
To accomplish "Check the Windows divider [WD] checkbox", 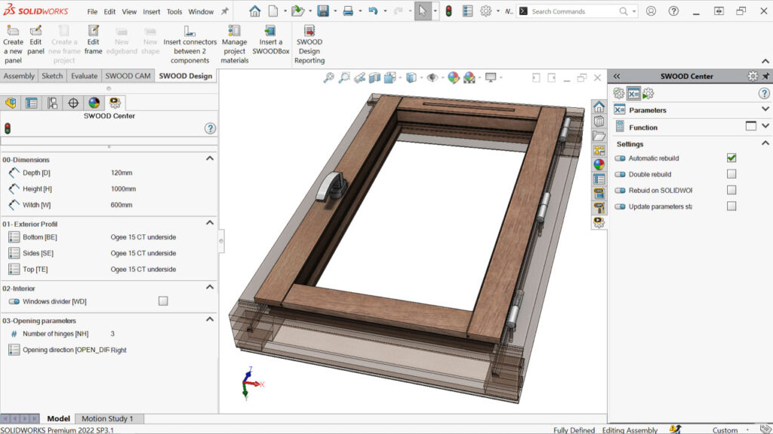I will [x=163, y=301].
